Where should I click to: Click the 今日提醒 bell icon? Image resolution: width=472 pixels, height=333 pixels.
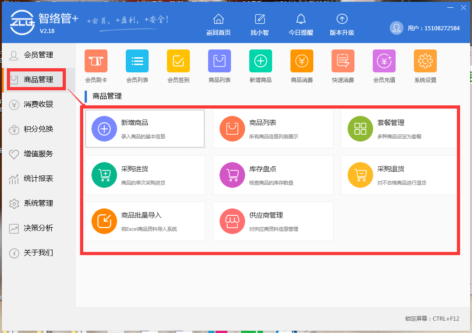(301, 23)
